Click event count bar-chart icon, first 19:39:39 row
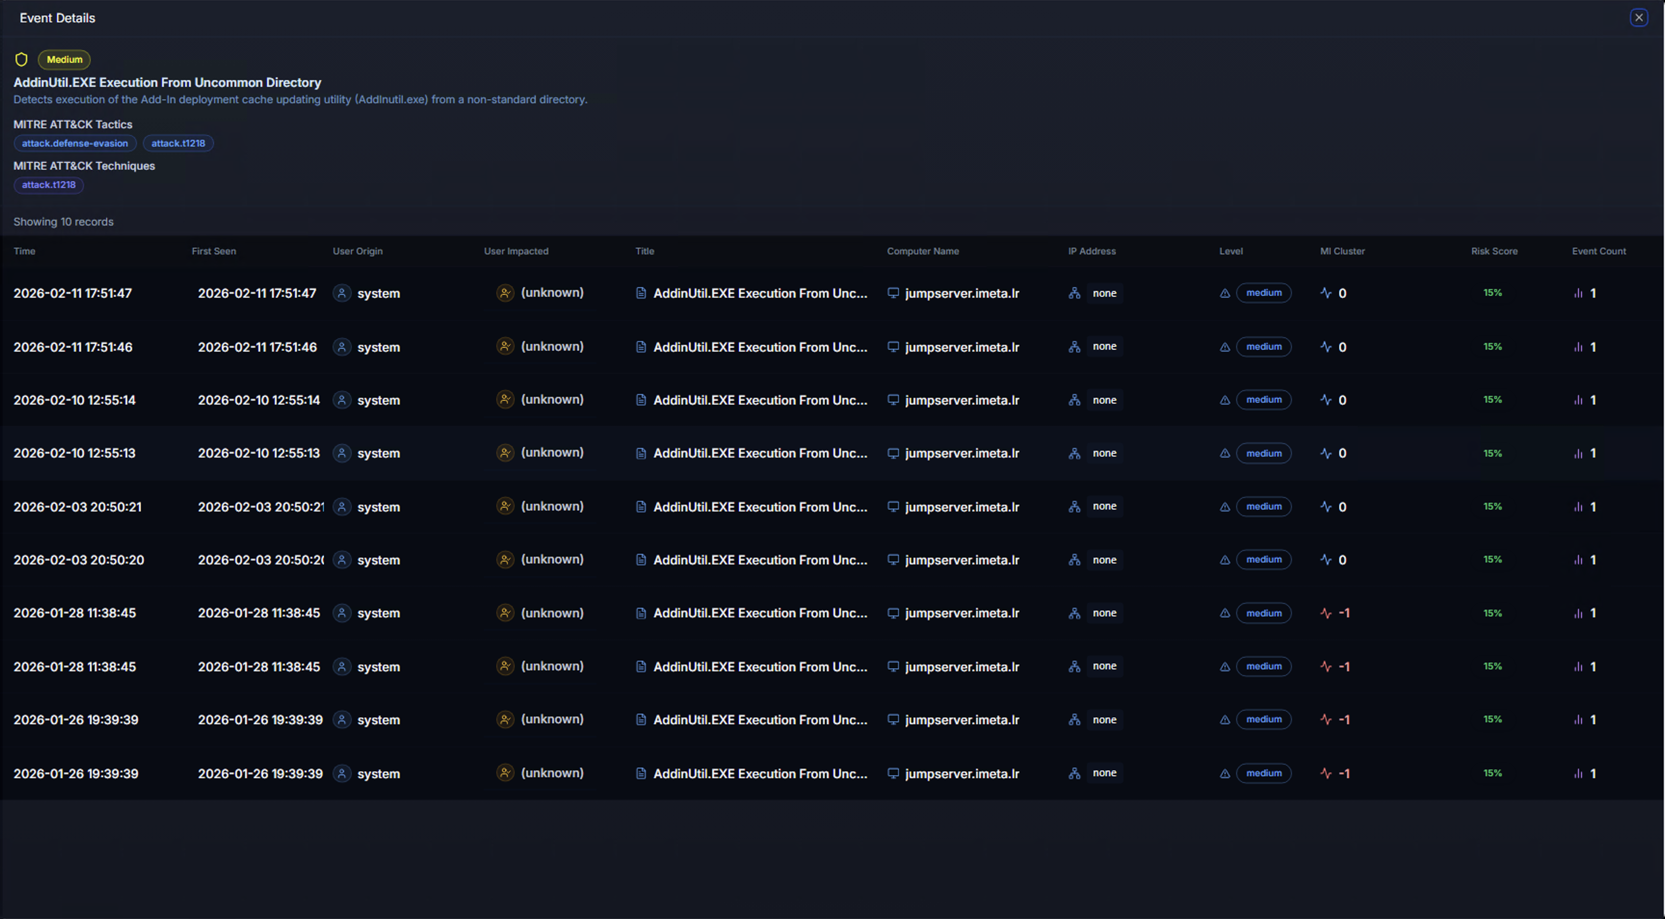The width and height of the screenshot is (1665, 919). [1578, 720]
